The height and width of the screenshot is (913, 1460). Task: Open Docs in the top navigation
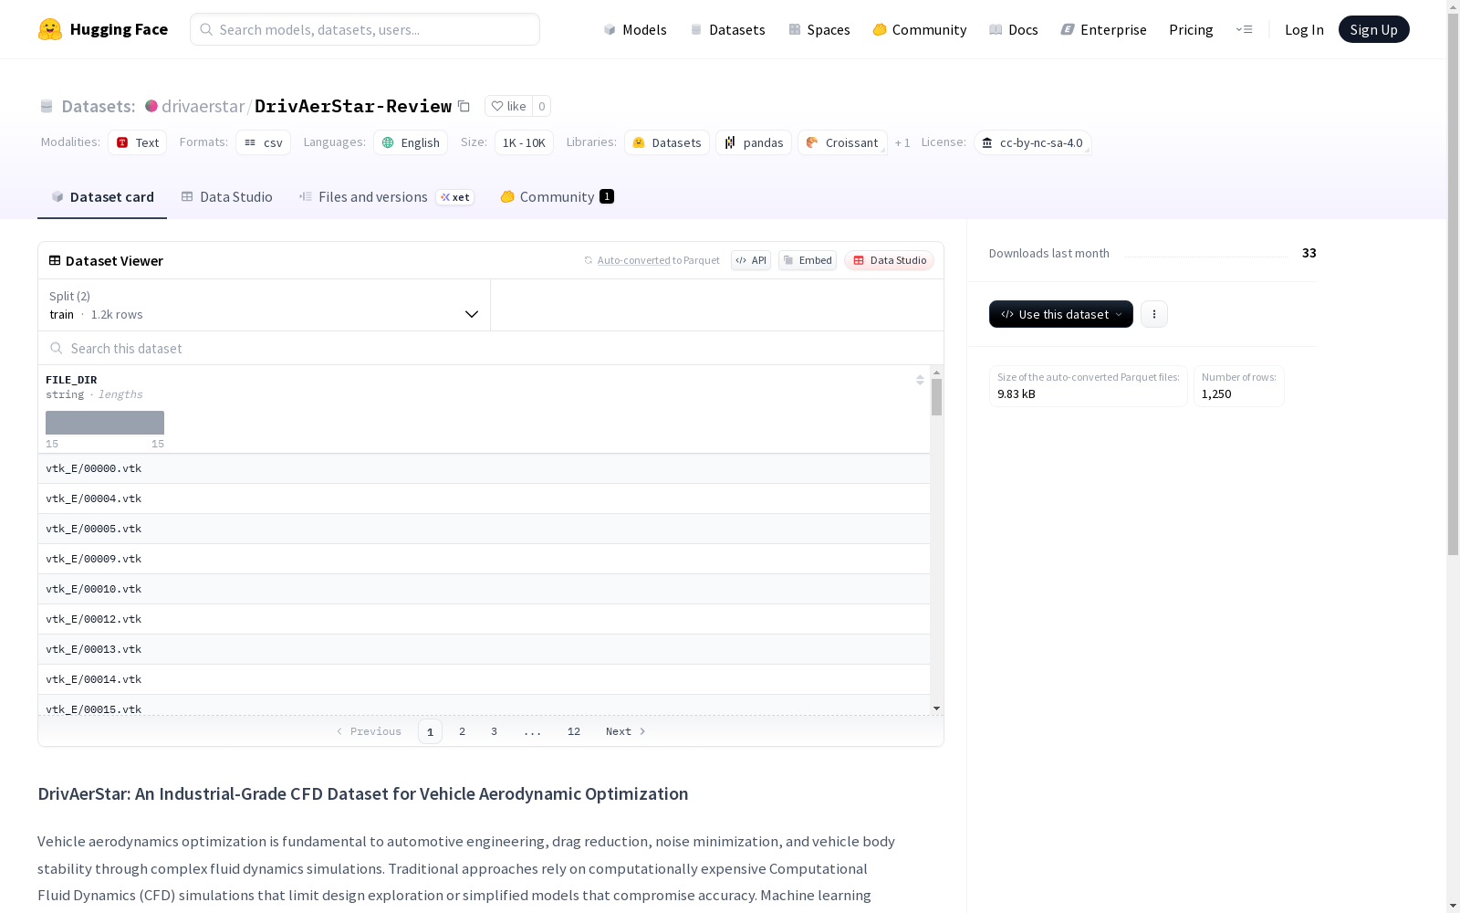tap(1014, 29)
